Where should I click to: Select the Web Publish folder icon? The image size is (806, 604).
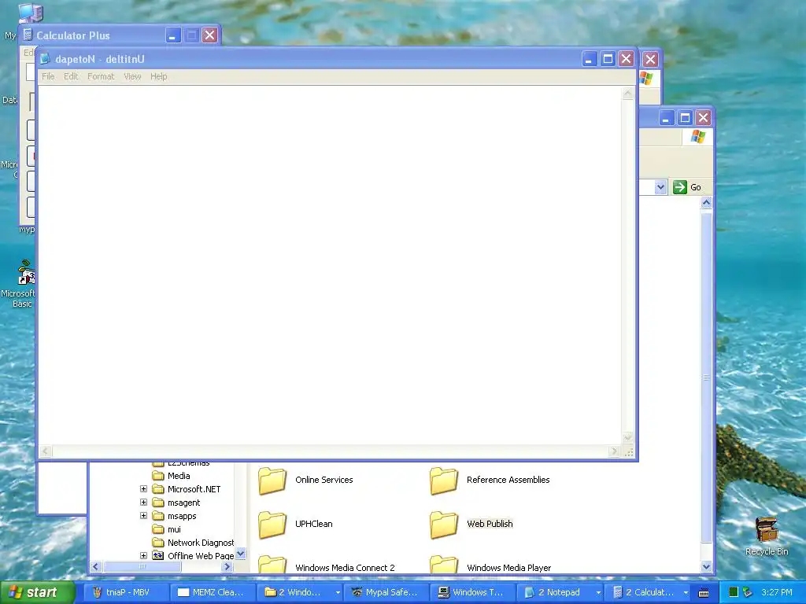pos(444,525)
